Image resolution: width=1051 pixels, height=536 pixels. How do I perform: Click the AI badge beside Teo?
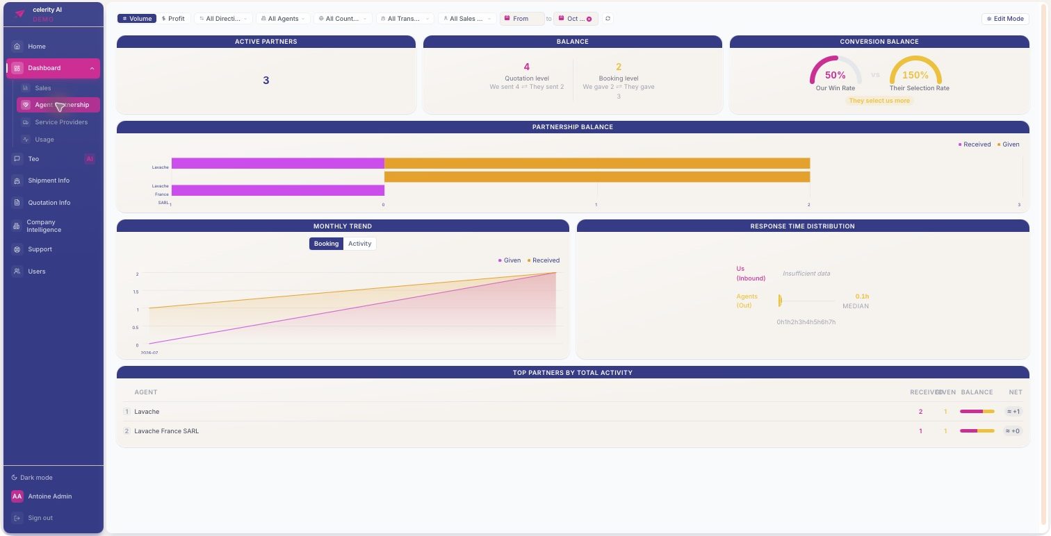89,159
